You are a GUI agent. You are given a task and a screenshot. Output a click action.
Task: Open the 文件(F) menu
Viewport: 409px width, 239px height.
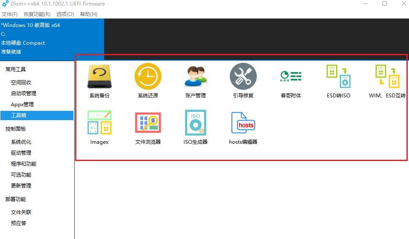point(10,14)
